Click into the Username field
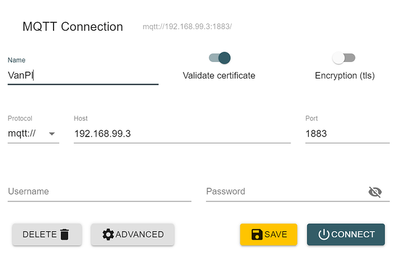 coord(99,192)
